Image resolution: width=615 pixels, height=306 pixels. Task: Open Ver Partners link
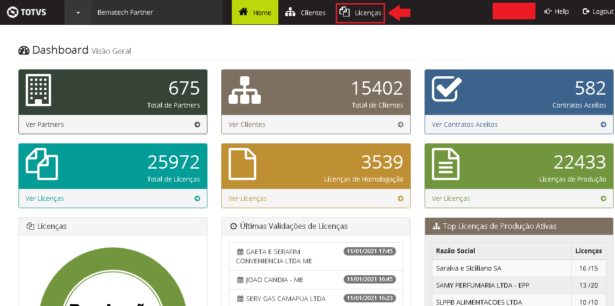click(x=45, y=125)
